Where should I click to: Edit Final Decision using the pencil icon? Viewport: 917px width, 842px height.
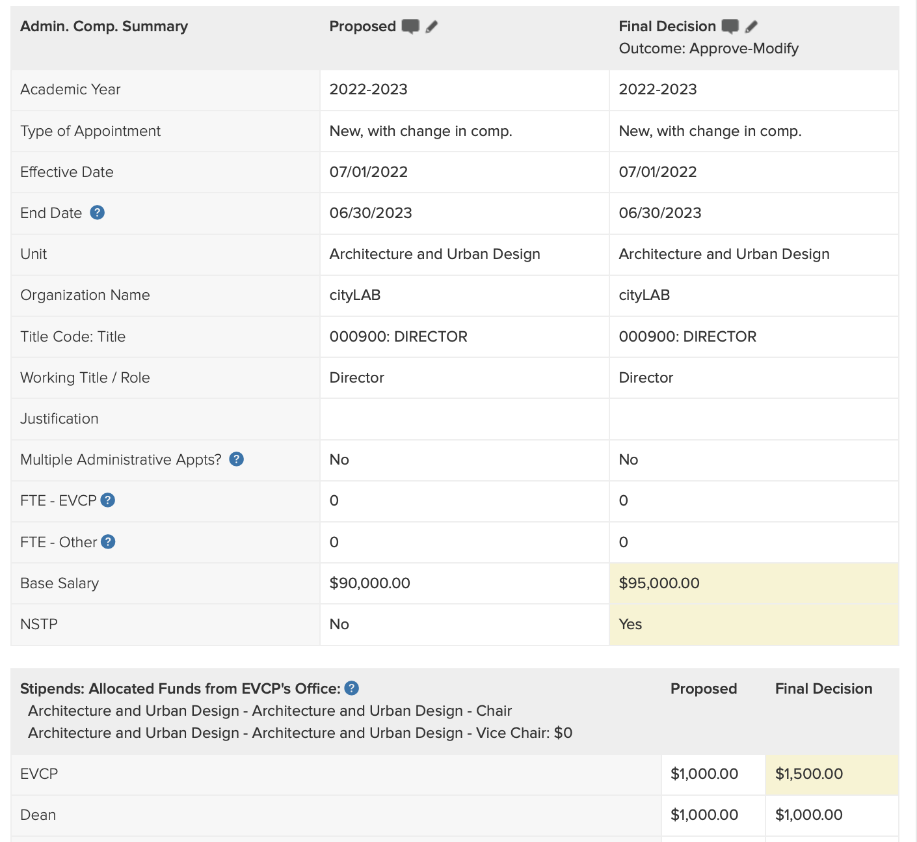[x=752, y=27]
